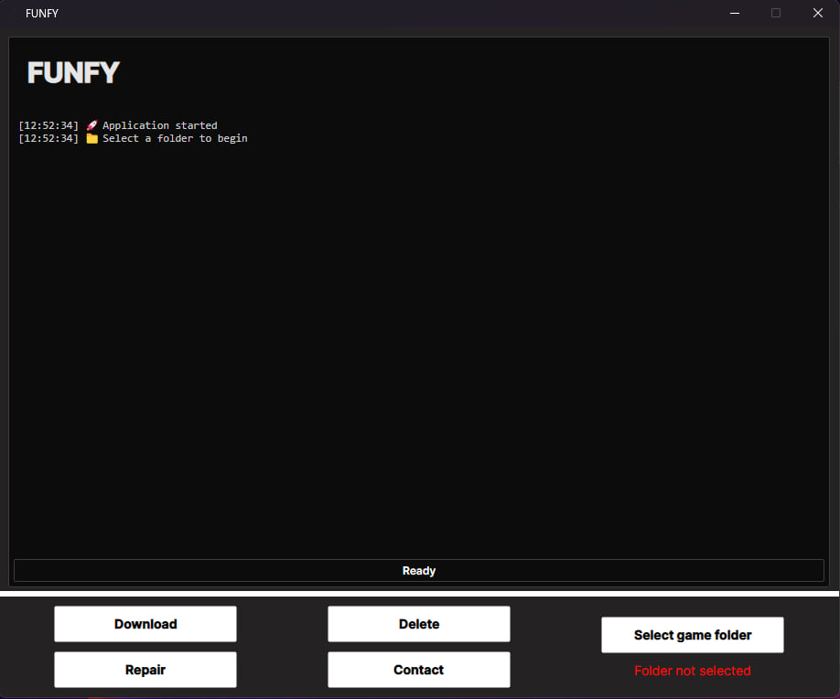Image resolution: width=840 pixels, height=699 pixels.
Task: Click the yellow folder icon in the log
Action: tap(92, 139)
